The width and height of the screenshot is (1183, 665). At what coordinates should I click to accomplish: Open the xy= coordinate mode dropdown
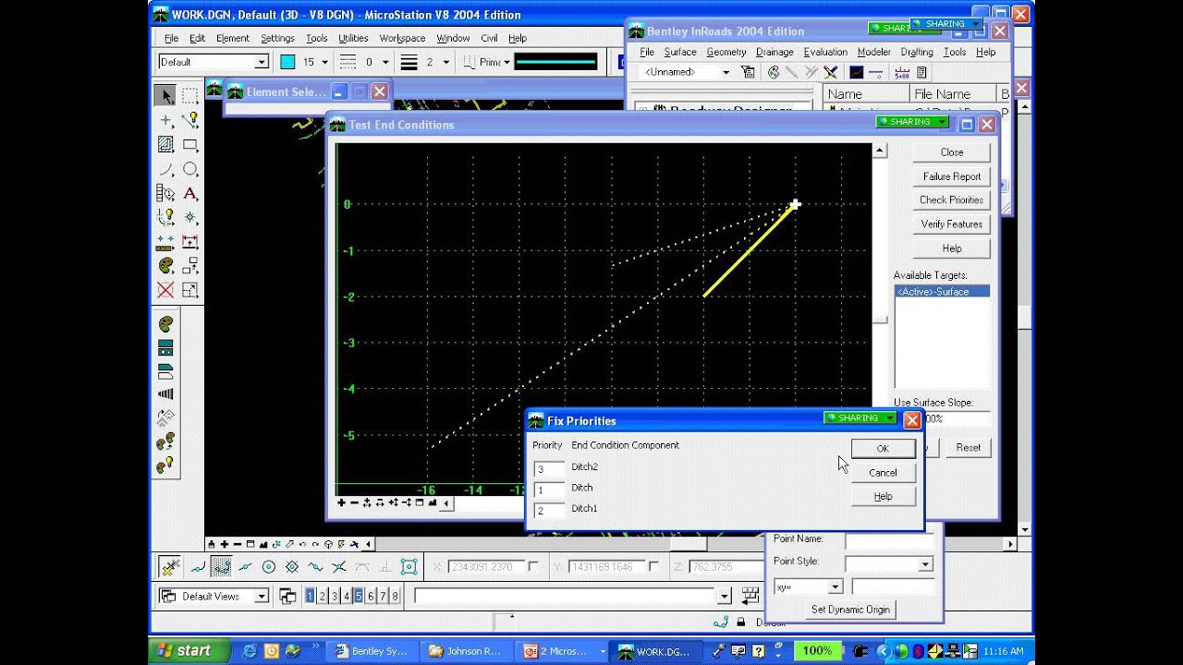point(835,586)
